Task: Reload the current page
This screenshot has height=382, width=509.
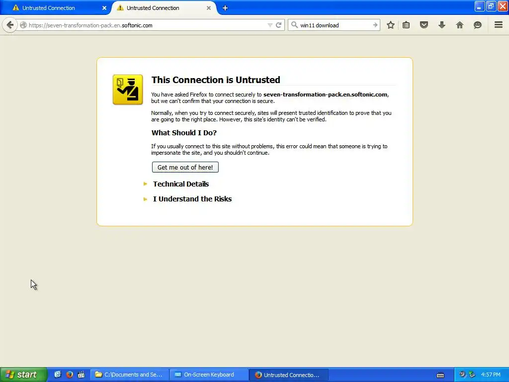Action: click(x=278, y=25)
